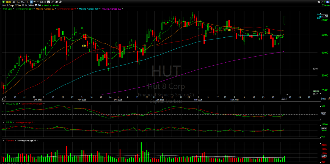Image resolution: width=330 pixels, height=164 pixels.
Task: Open Volume Moving Average 50 dropdown
Action: (37, 140)
